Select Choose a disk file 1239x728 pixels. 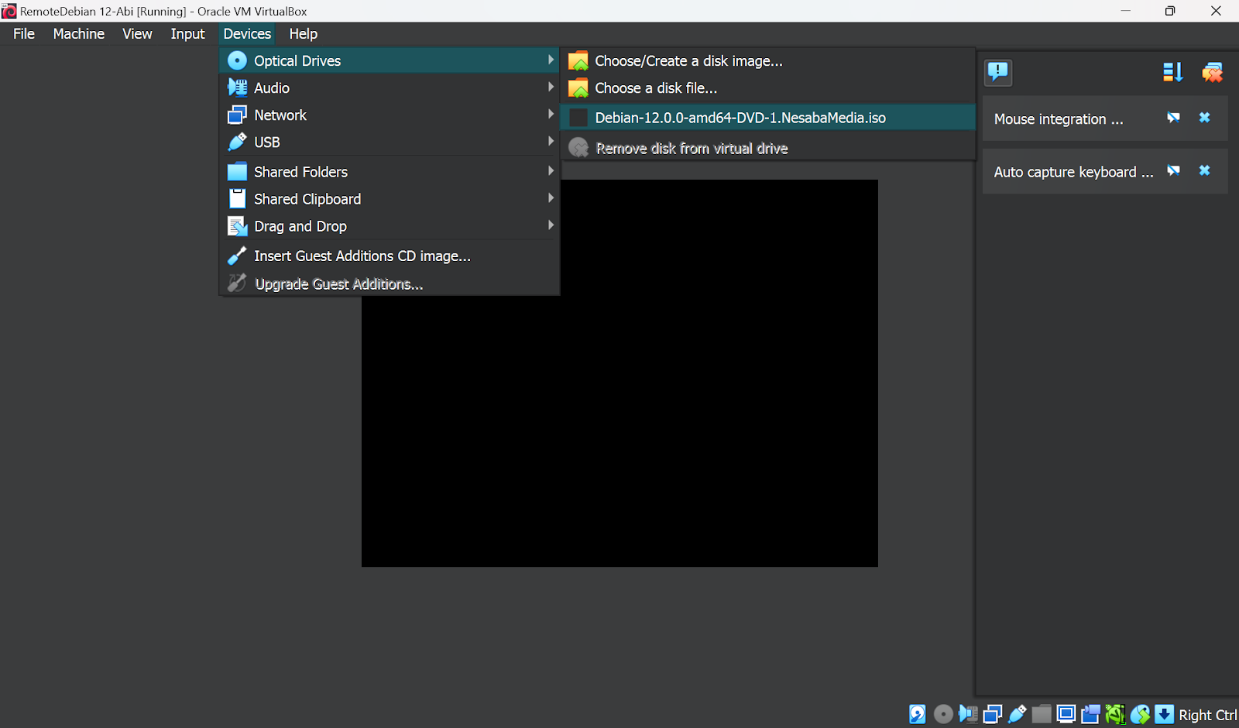(x=767, y=88)
